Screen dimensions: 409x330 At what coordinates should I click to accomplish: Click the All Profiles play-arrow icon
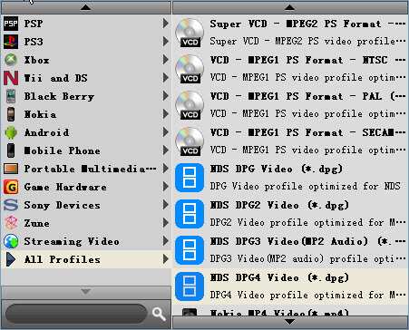(x=11, y=259)
